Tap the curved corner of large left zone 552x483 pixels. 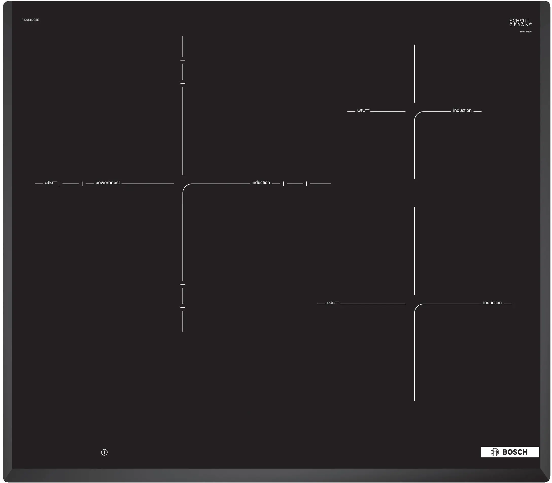click(186, 187)
